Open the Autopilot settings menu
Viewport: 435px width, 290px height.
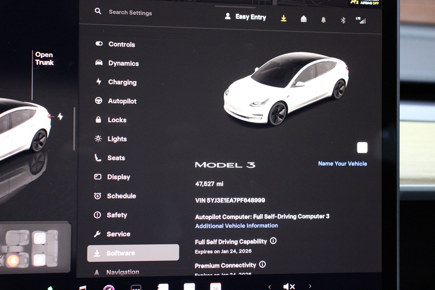pyautogui.click(x=122, y=101)
